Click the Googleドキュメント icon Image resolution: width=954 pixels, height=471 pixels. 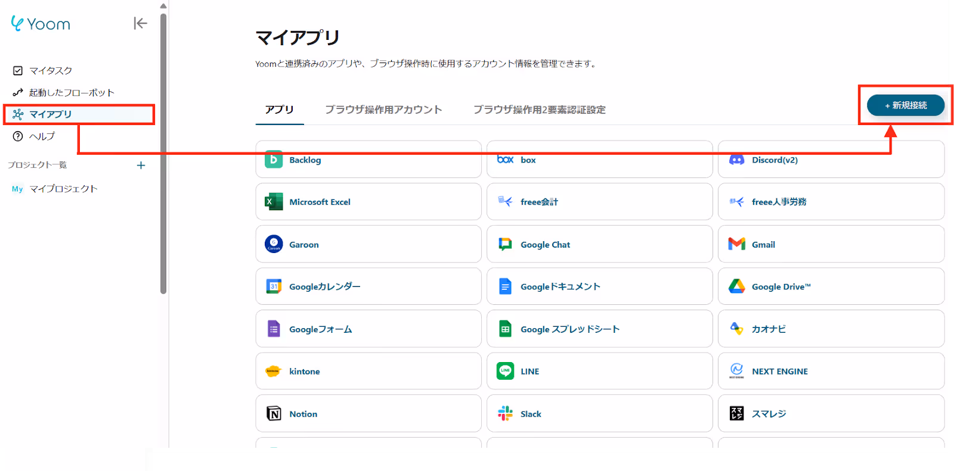click(505, 286)
